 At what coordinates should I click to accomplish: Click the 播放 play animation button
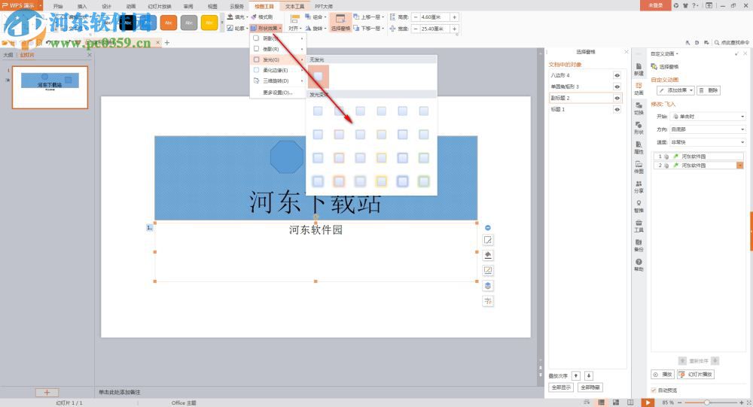tap(663, 375)
